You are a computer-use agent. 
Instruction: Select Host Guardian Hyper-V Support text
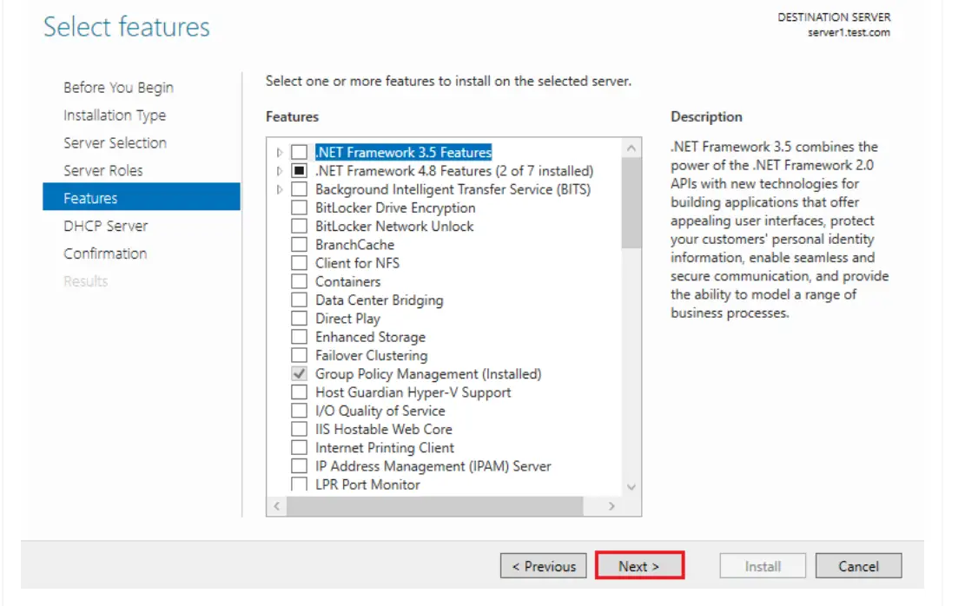click(x=413, y=392)
